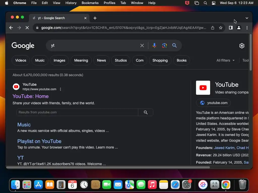Bookmark this page with star icon
The image size is (258, 193).
[x=221, y=28]
